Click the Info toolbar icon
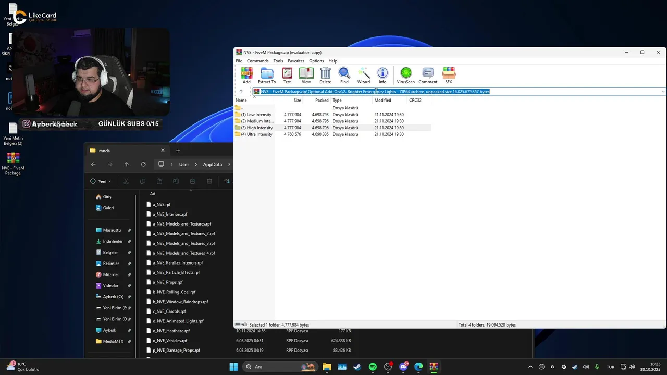Image resolution: width=667 pixels, height=375 pixels. tap(382, 76)
